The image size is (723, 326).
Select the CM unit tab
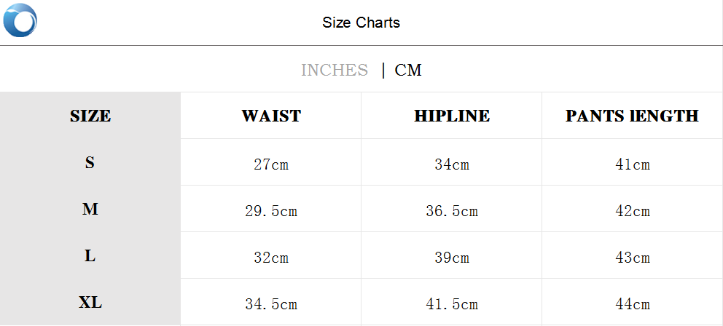408,70
